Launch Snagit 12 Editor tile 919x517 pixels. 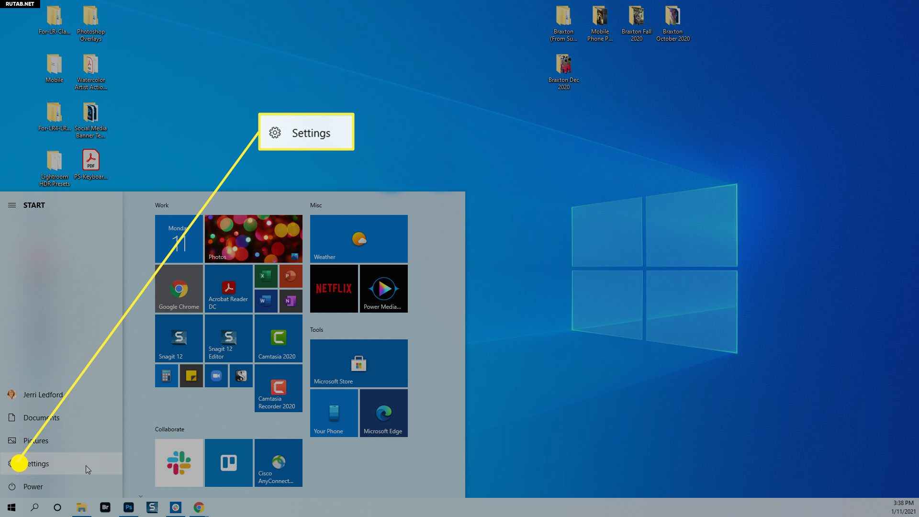(228, 338)
